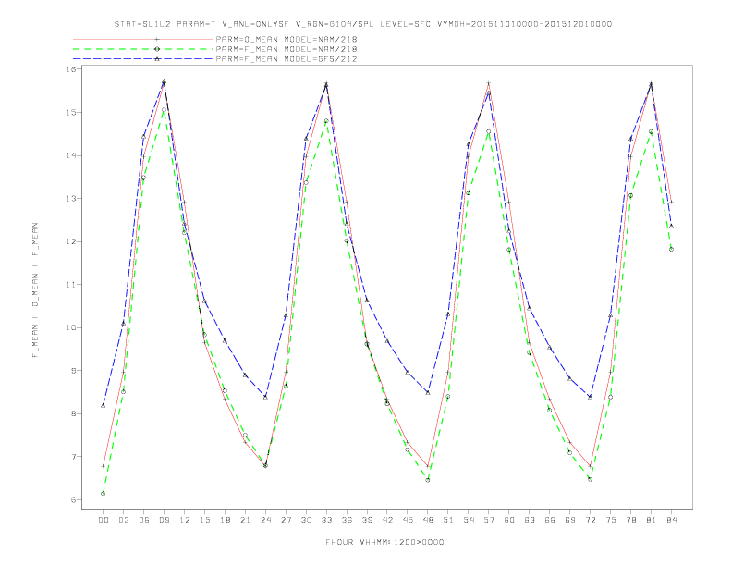This screenshot has height=566, width=732.
Task: Click x-axis tick label 00
Action: [x=104, y=520]
